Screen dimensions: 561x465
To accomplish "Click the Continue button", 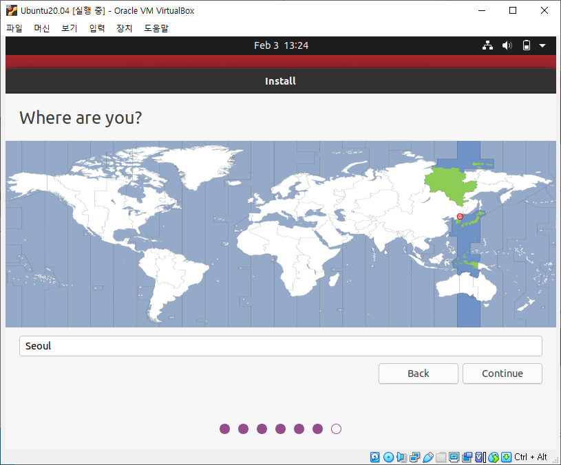I will [502, 374].
